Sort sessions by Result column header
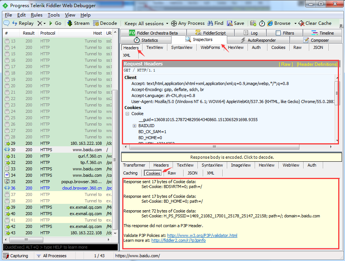 [29, 33]
